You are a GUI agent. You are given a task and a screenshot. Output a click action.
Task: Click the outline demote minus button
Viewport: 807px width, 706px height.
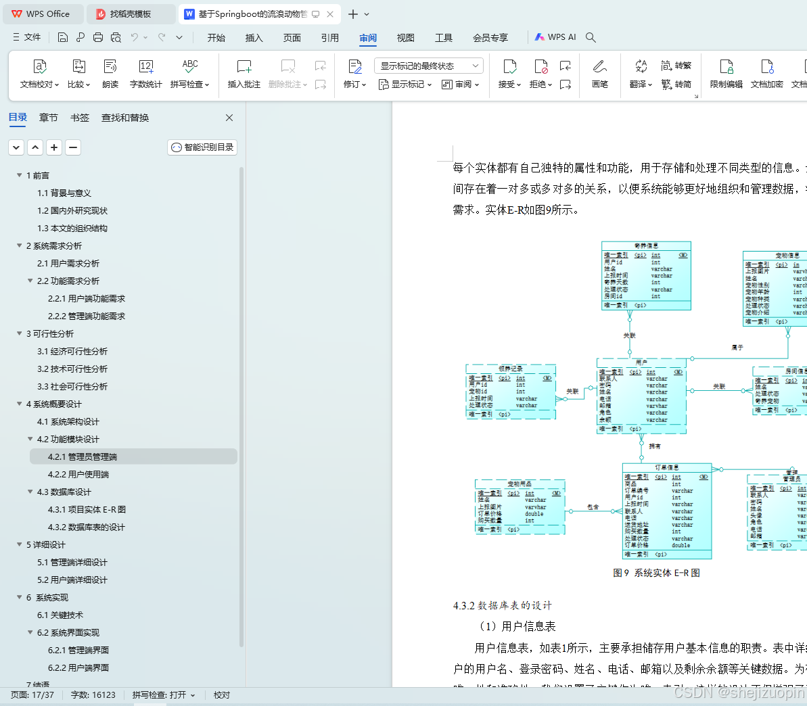(x=73, y=147)
